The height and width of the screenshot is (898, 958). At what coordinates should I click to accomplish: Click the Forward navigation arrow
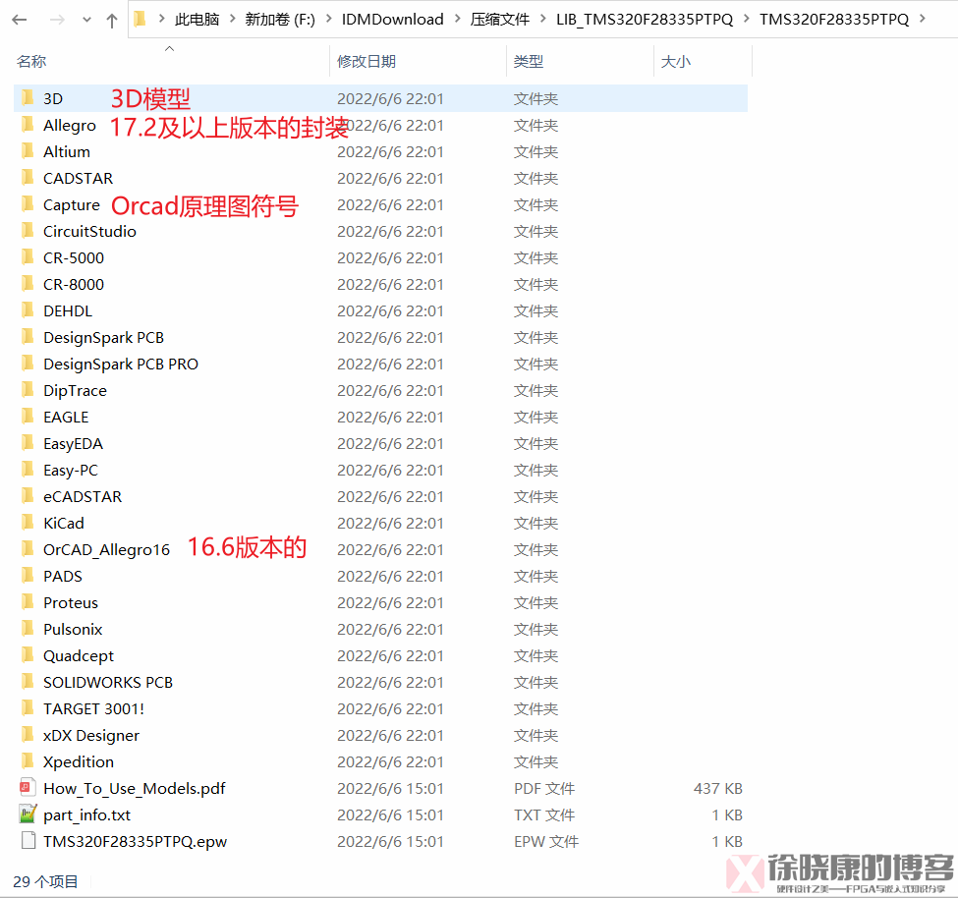pos(57,21)
